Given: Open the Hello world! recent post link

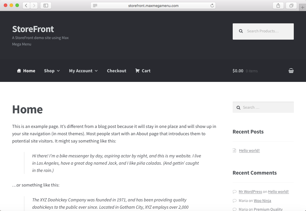Looking at the screenshot, I should point(249,151).
